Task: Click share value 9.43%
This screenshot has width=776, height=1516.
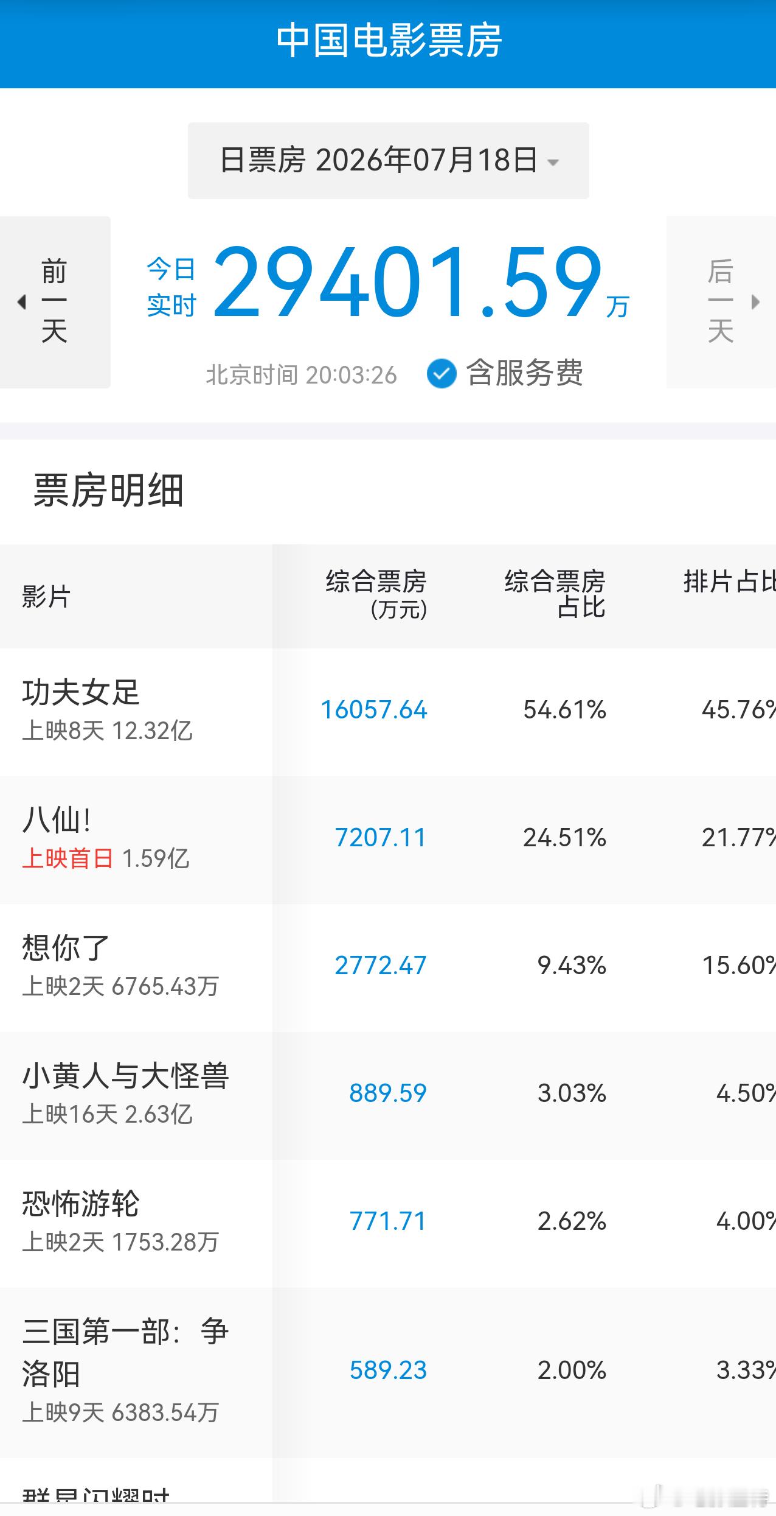Action: click(572, 966)
